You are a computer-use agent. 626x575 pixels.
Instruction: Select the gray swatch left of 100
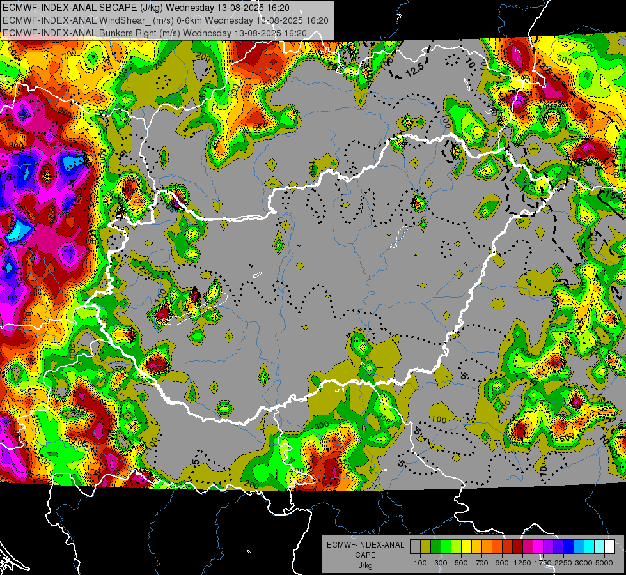(415, 547)
